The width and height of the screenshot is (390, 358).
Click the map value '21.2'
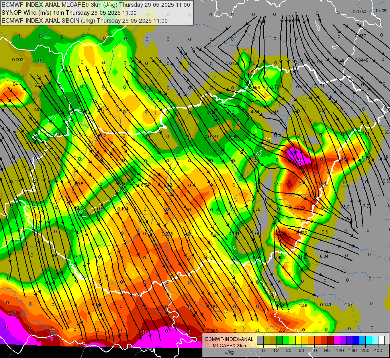[x=302, y=257]
